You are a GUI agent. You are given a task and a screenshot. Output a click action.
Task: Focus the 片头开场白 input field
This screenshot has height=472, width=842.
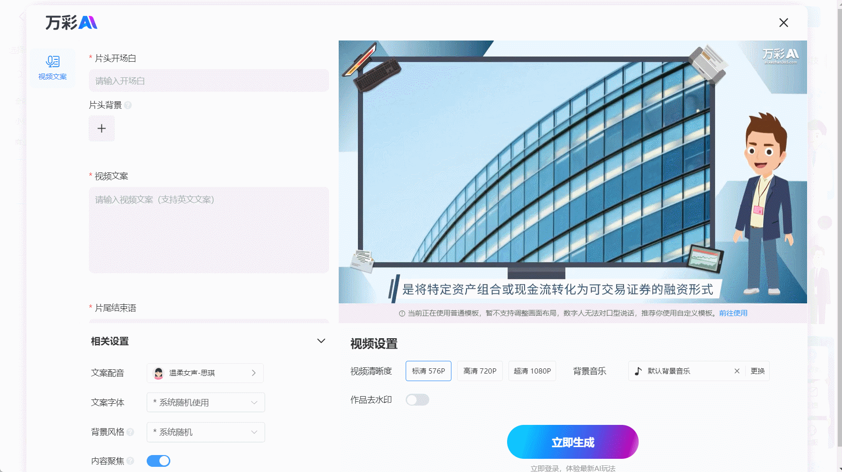[x=208, y=81]
